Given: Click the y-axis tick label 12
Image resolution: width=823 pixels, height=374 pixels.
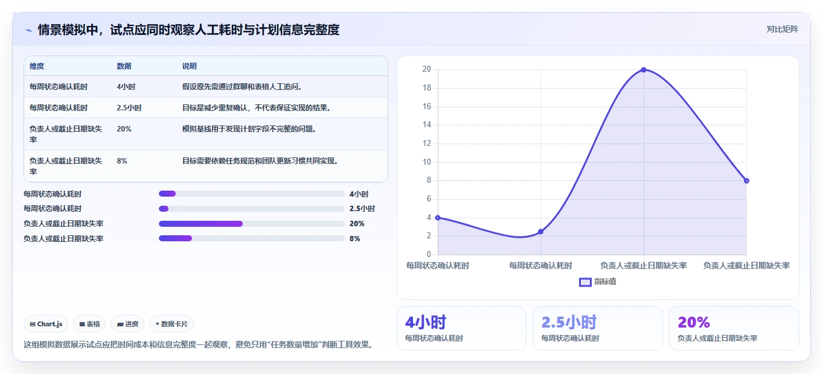Looking at the screenshot, I should 426,144.
